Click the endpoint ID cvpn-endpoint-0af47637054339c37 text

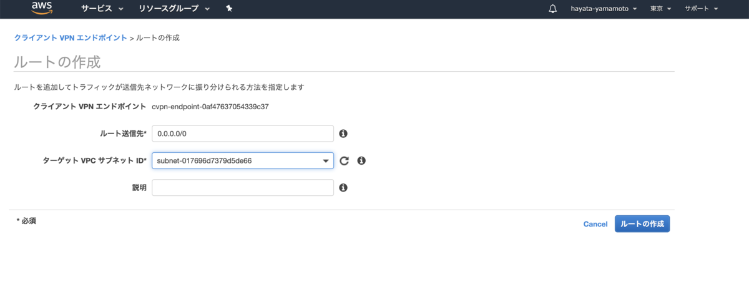[210, 107]
